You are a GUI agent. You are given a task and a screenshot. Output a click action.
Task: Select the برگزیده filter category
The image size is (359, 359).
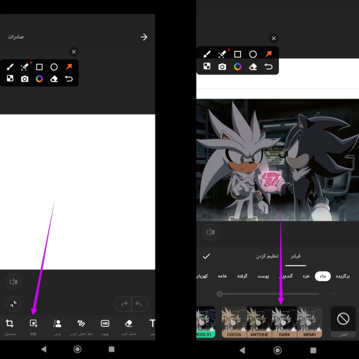(x=342, y=276)
